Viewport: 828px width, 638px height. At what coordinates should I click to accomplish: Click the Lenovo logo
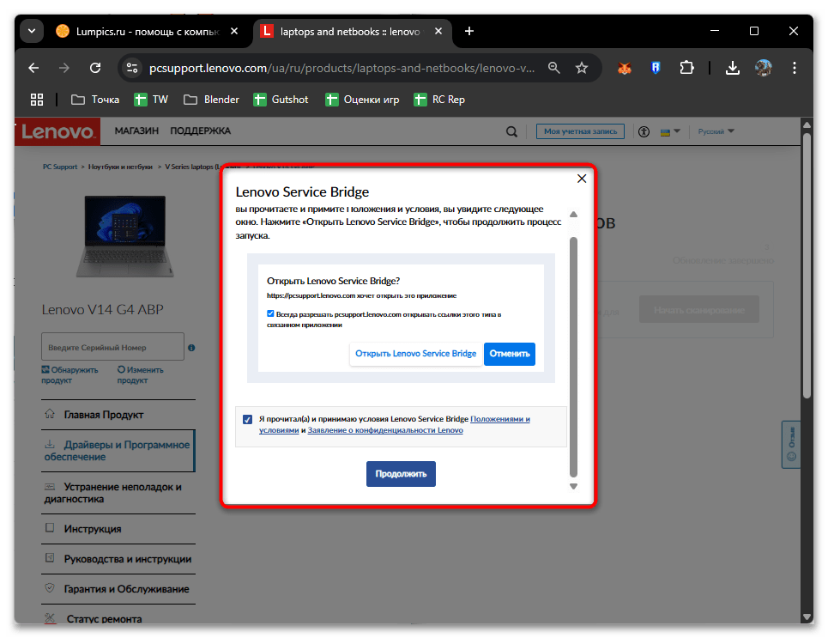pos(57,131)
